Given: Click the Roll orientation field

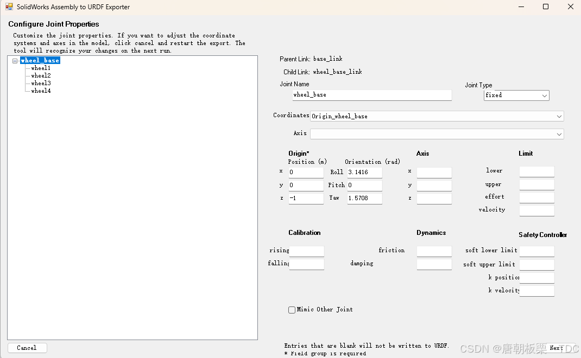Looking at the screenshot, I should click(x=364, y=171).
